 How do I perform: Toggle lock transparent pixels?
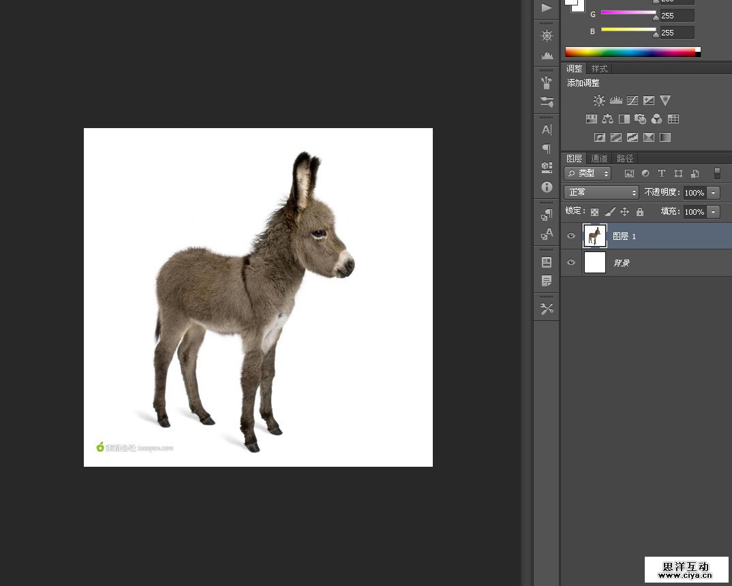594,212
